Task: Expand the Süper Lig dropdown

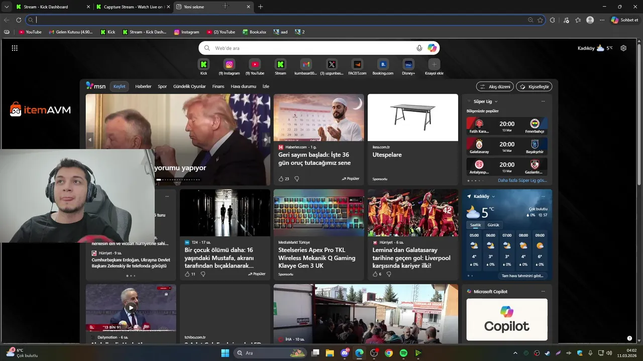Action: point(496,101)
